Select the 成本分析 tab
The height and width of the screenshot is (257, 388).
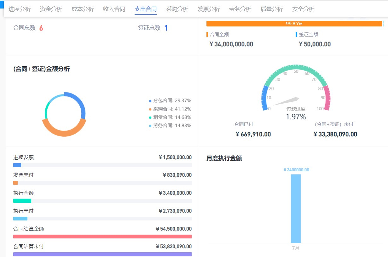(x=83, y=9)
